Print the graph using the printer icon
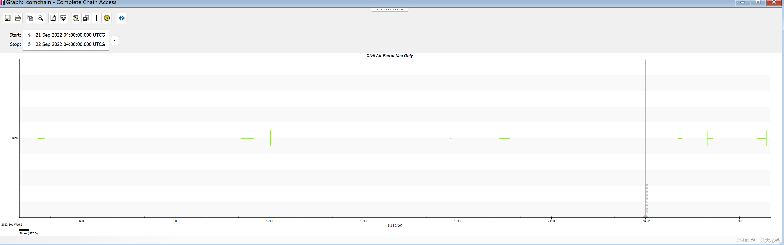Image resolution: width=784 pixels, height=245 pixels. click(x=18, y=18)
